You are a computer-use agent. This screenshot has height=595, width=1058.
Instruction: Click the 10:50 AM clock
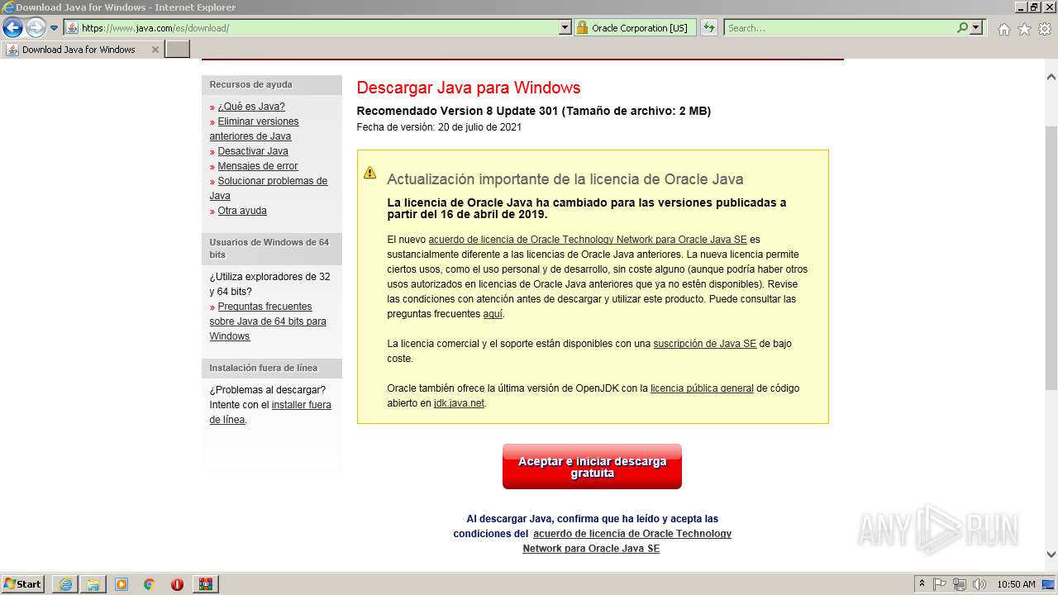(1016, 584)
